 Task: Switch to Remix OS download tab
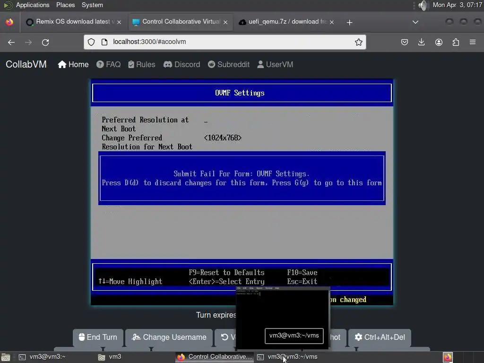click(73, 22)
